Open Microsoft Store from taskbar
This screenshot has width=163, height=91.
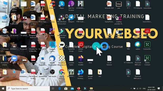pos(66,88)
